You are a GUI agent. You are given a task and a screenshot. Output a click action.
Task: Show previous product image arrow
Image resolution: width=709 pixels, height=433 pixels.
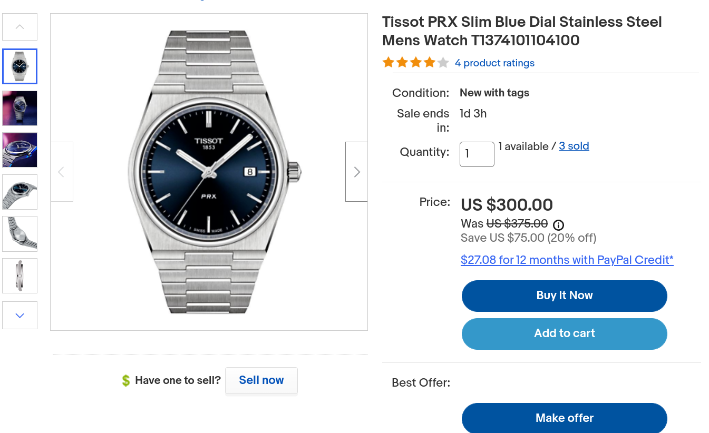pos(62,172)
